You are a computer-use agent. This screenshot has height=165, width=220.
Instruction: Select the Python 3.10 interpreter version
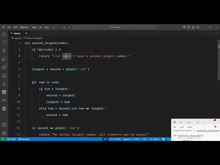coord(169,139)
